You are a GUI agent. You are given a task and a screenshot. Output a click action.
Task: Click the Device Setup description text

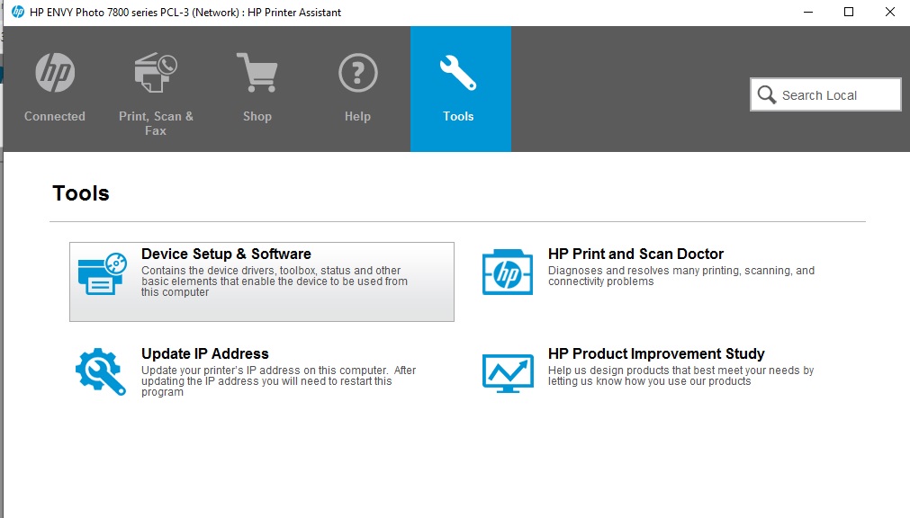point(274,281)
